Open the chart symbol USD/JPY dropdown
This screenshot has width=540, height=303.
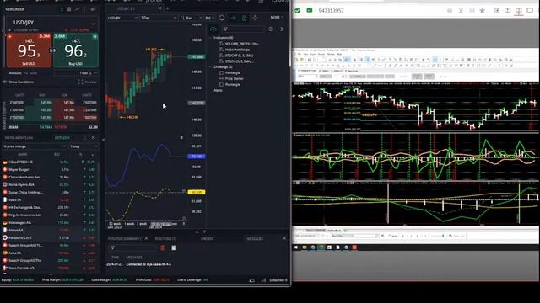tap(122, 18)
